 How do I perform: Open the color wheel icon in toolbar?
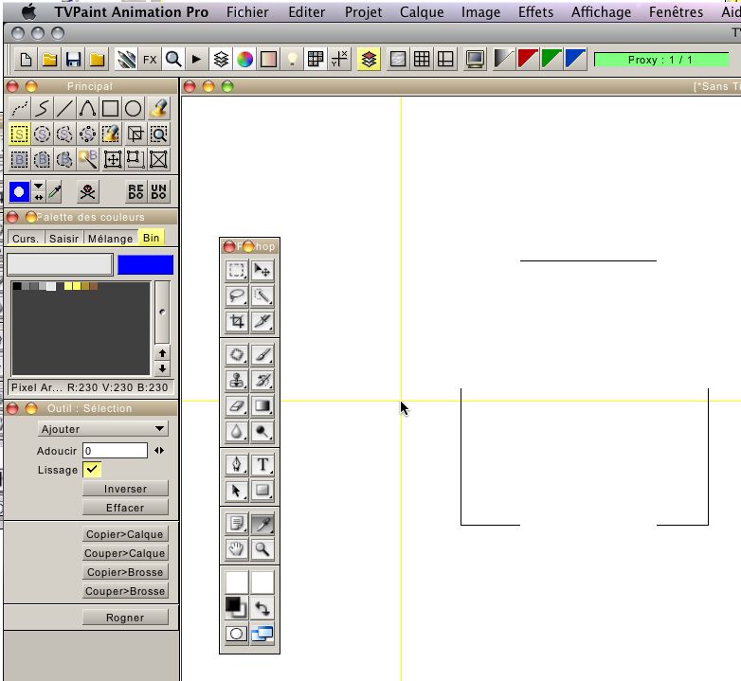pos(244,60)
